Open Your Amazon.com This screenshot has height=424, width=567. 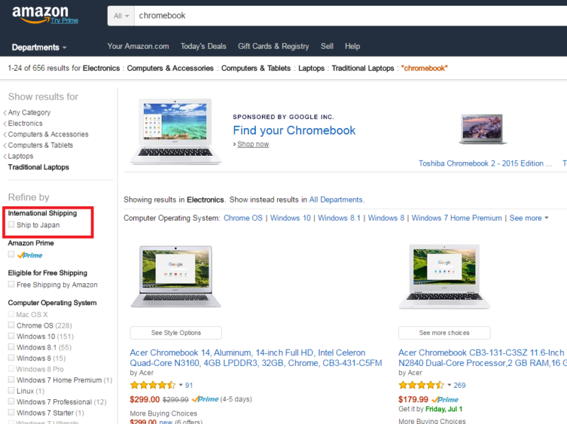pos(138,46)
